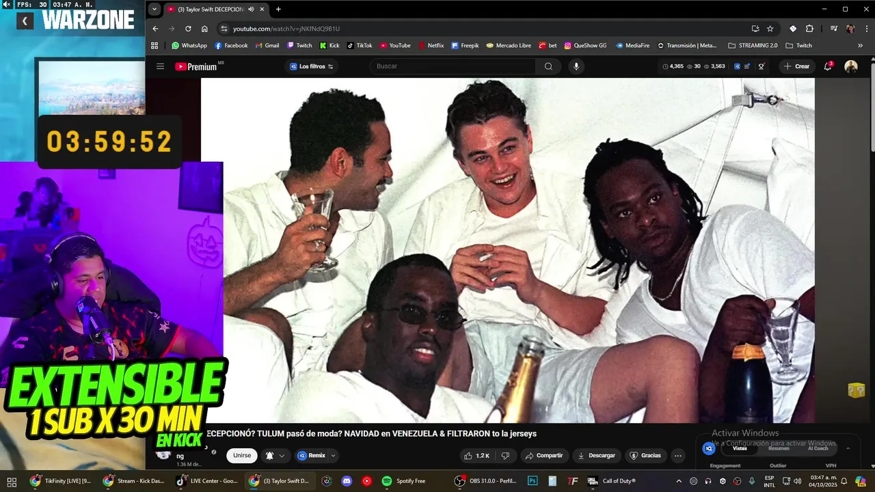Open the Windows notification center bell
875x492 pixels.
(x=844, y=481)
